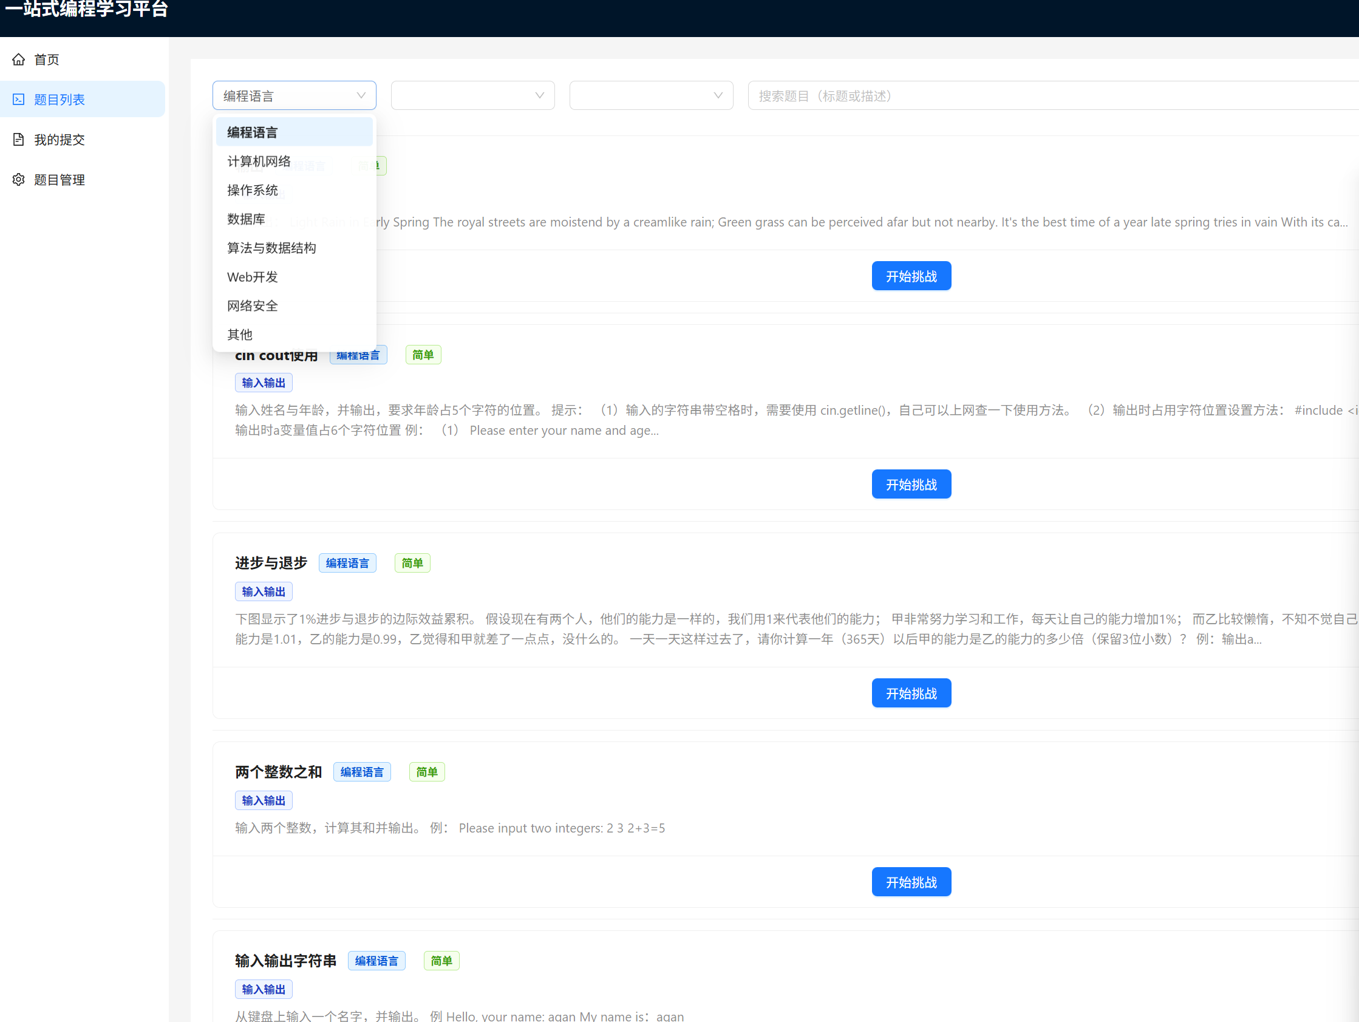Select 操作系统 option in the list
Viewport: 1359px width, 1022px height.
[253, 190]
